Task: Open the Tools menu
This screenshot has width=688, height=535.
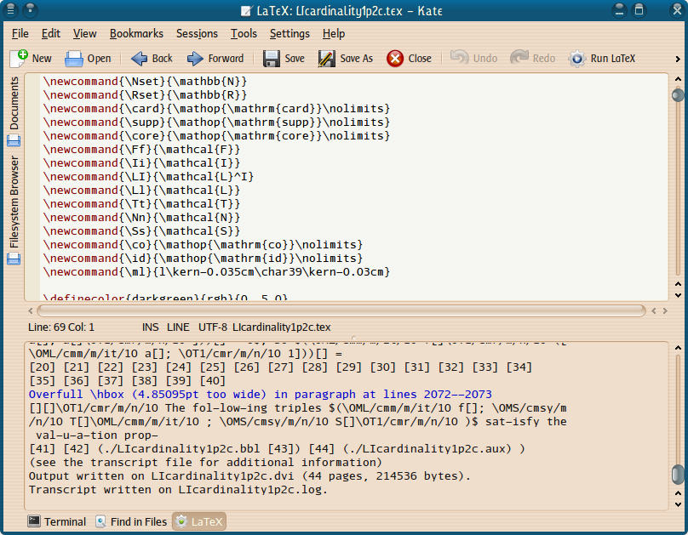Action: 244,34
